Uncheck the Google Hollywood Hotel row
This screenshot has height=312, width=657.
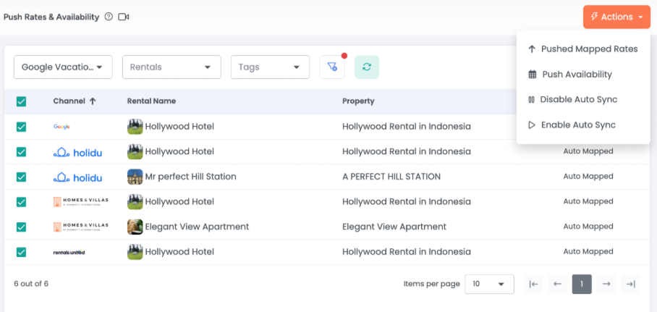coord(21,127)
